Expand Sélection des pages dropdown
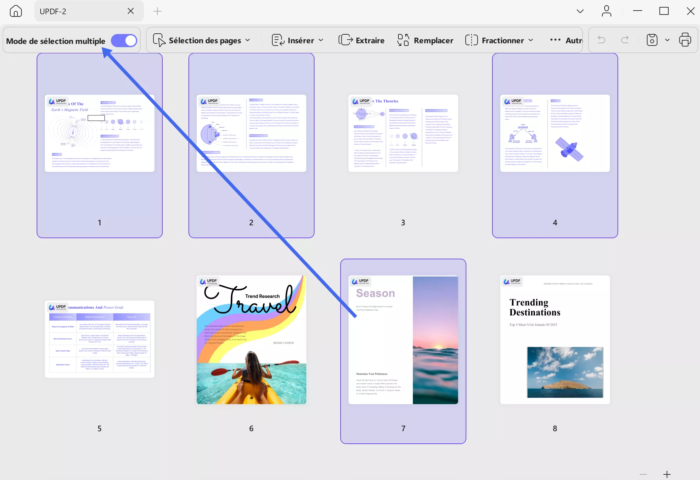This screenshot has width=700, height=480. [x=201, y=41]
